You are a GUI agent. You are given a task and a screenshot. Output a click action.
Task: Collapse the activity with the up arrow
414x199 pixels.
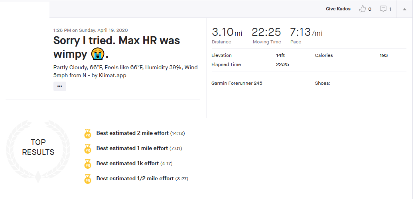click(404, 9)
